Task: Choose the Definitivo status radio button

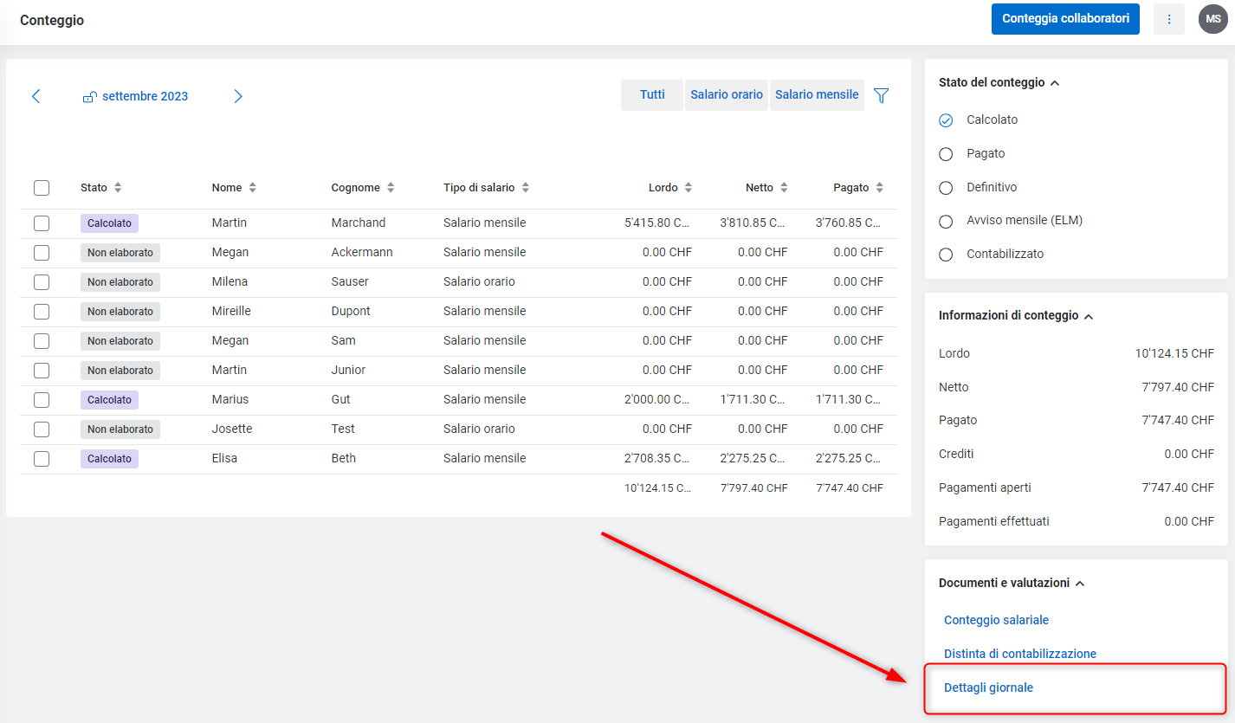Action: coord(946,188)
